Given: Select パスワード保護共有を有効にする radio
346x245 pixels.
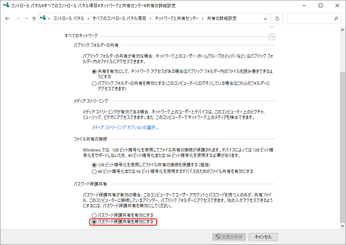Looking at the screenshot, I should [94, 215].
